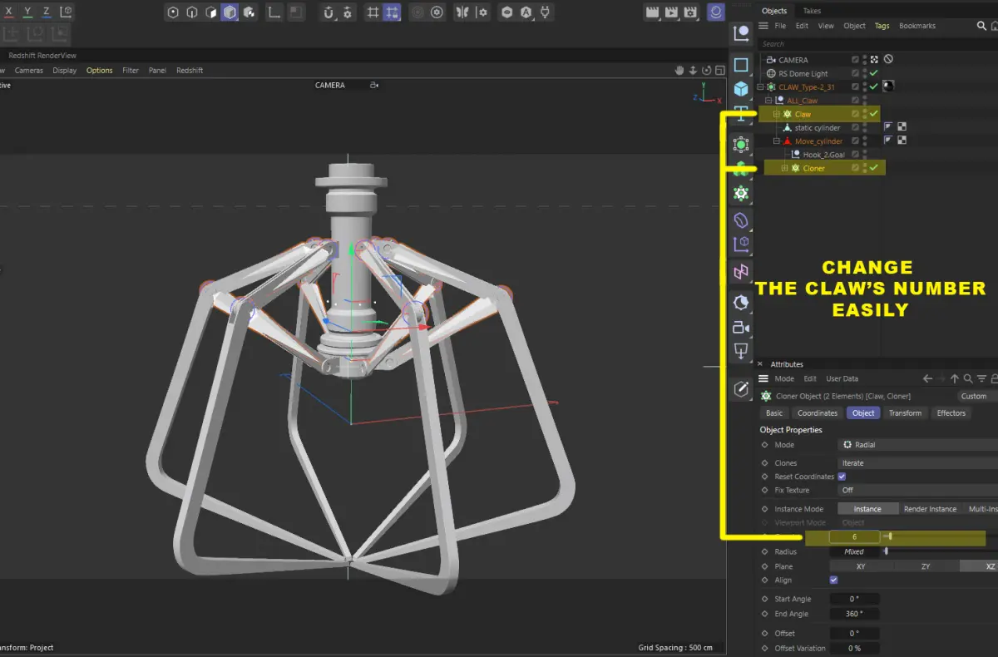Image resolution: width=998 pixels, height=657 pixels.
Task: Click the first clapperboard render icon
Action: tap(654, 12)
